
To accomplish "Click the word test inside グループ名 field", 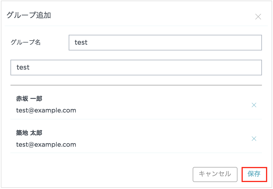I will pyautogui.click(x=81, y=43).
